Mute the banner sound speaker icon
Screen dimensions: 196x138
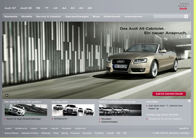[x=7, y=95]
